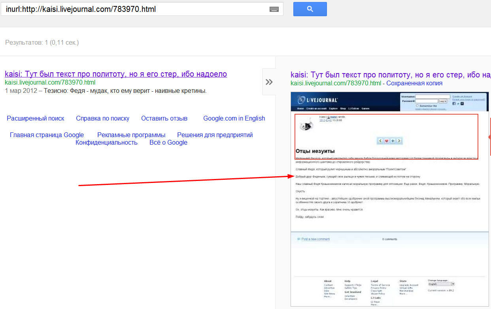
Task: Click the green kaisi.livejournal.com URL in preview pane
Action: 336,83
